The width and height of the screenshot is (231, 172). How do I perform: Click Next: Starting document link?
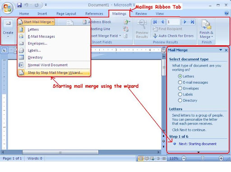[x=198, y=144]
